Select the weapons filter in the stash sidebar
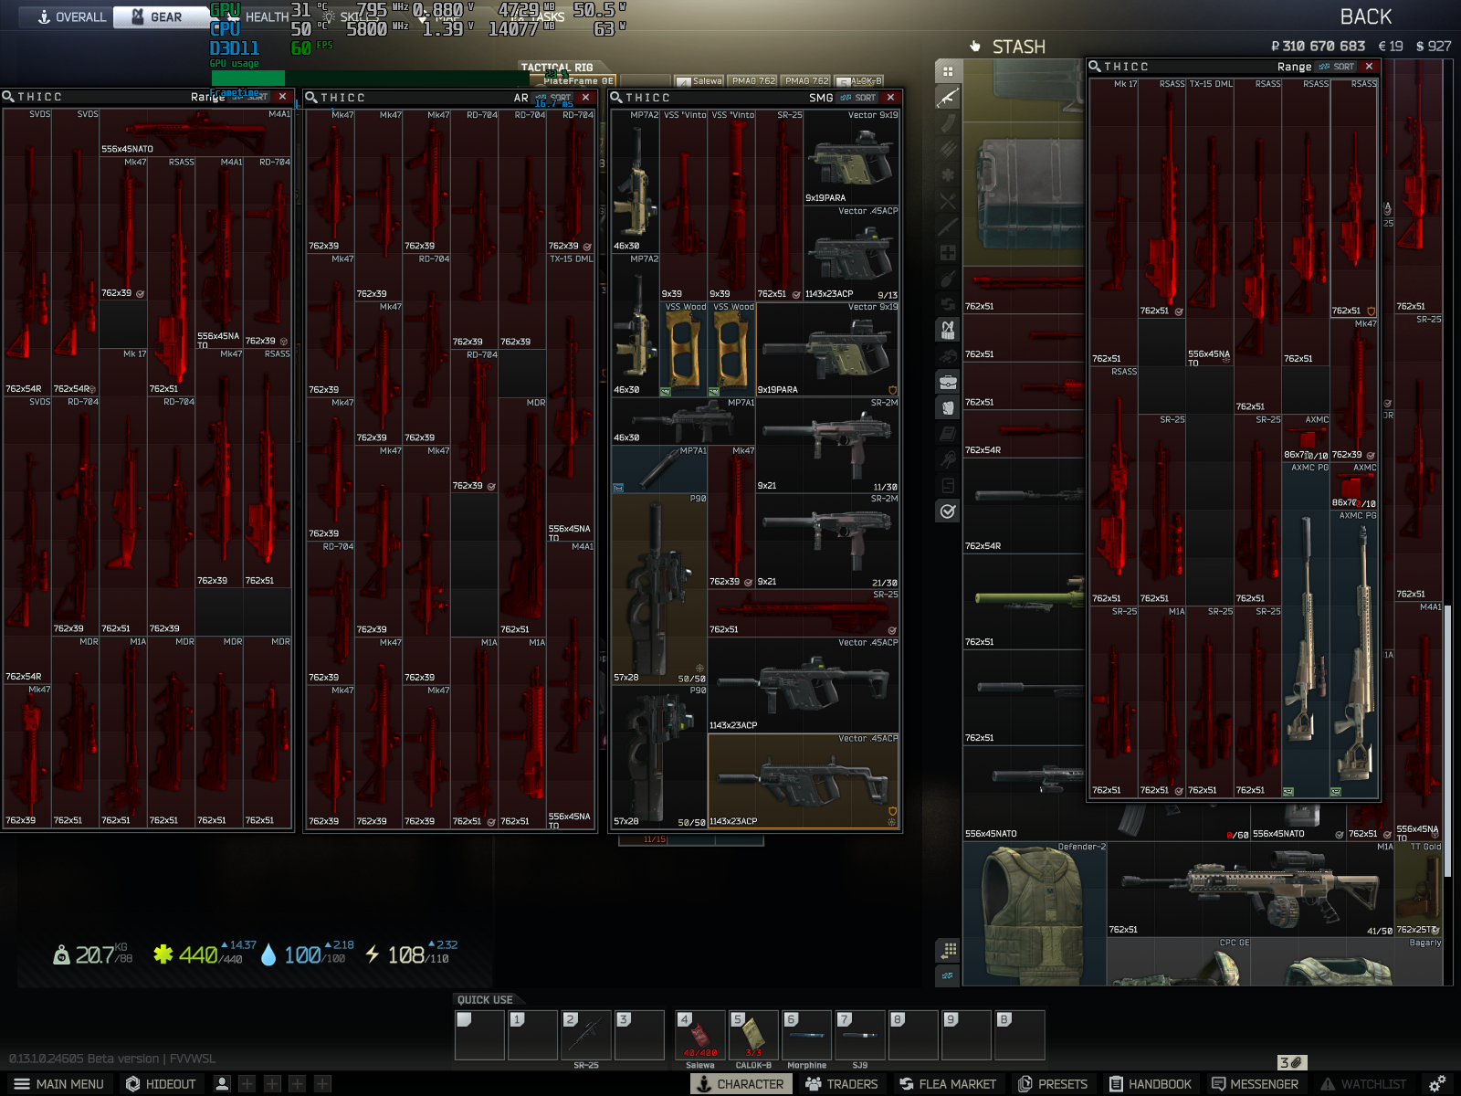This screenshot has width=1461, height=1096. pos(948,95)
